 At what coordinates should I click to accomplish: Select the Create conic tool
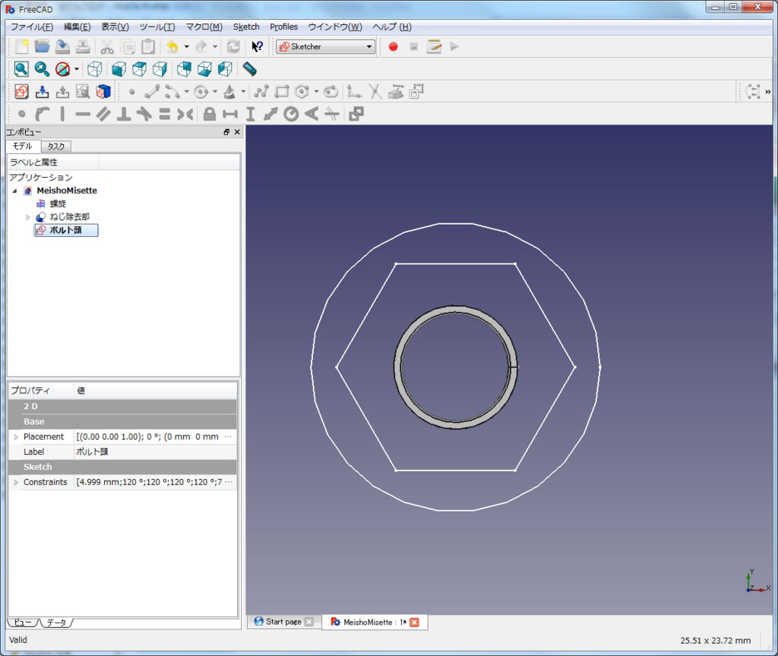pyautogui.click(x=229, y=92)
